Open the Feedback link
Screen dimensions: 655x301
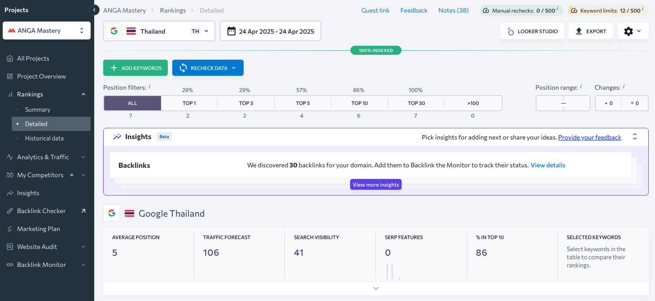point(414,10)
